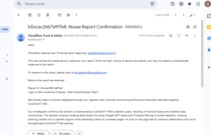This screenshot has width=211, height=135.
Task: Click the '2 dari 12.290' counter
Action: pyautogui.click(x=163, y=15)
